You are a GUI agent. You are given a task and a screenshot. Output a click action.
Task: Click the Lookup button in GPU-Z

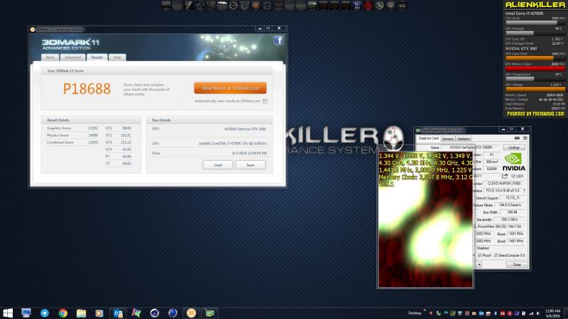[x=513, y=147]
